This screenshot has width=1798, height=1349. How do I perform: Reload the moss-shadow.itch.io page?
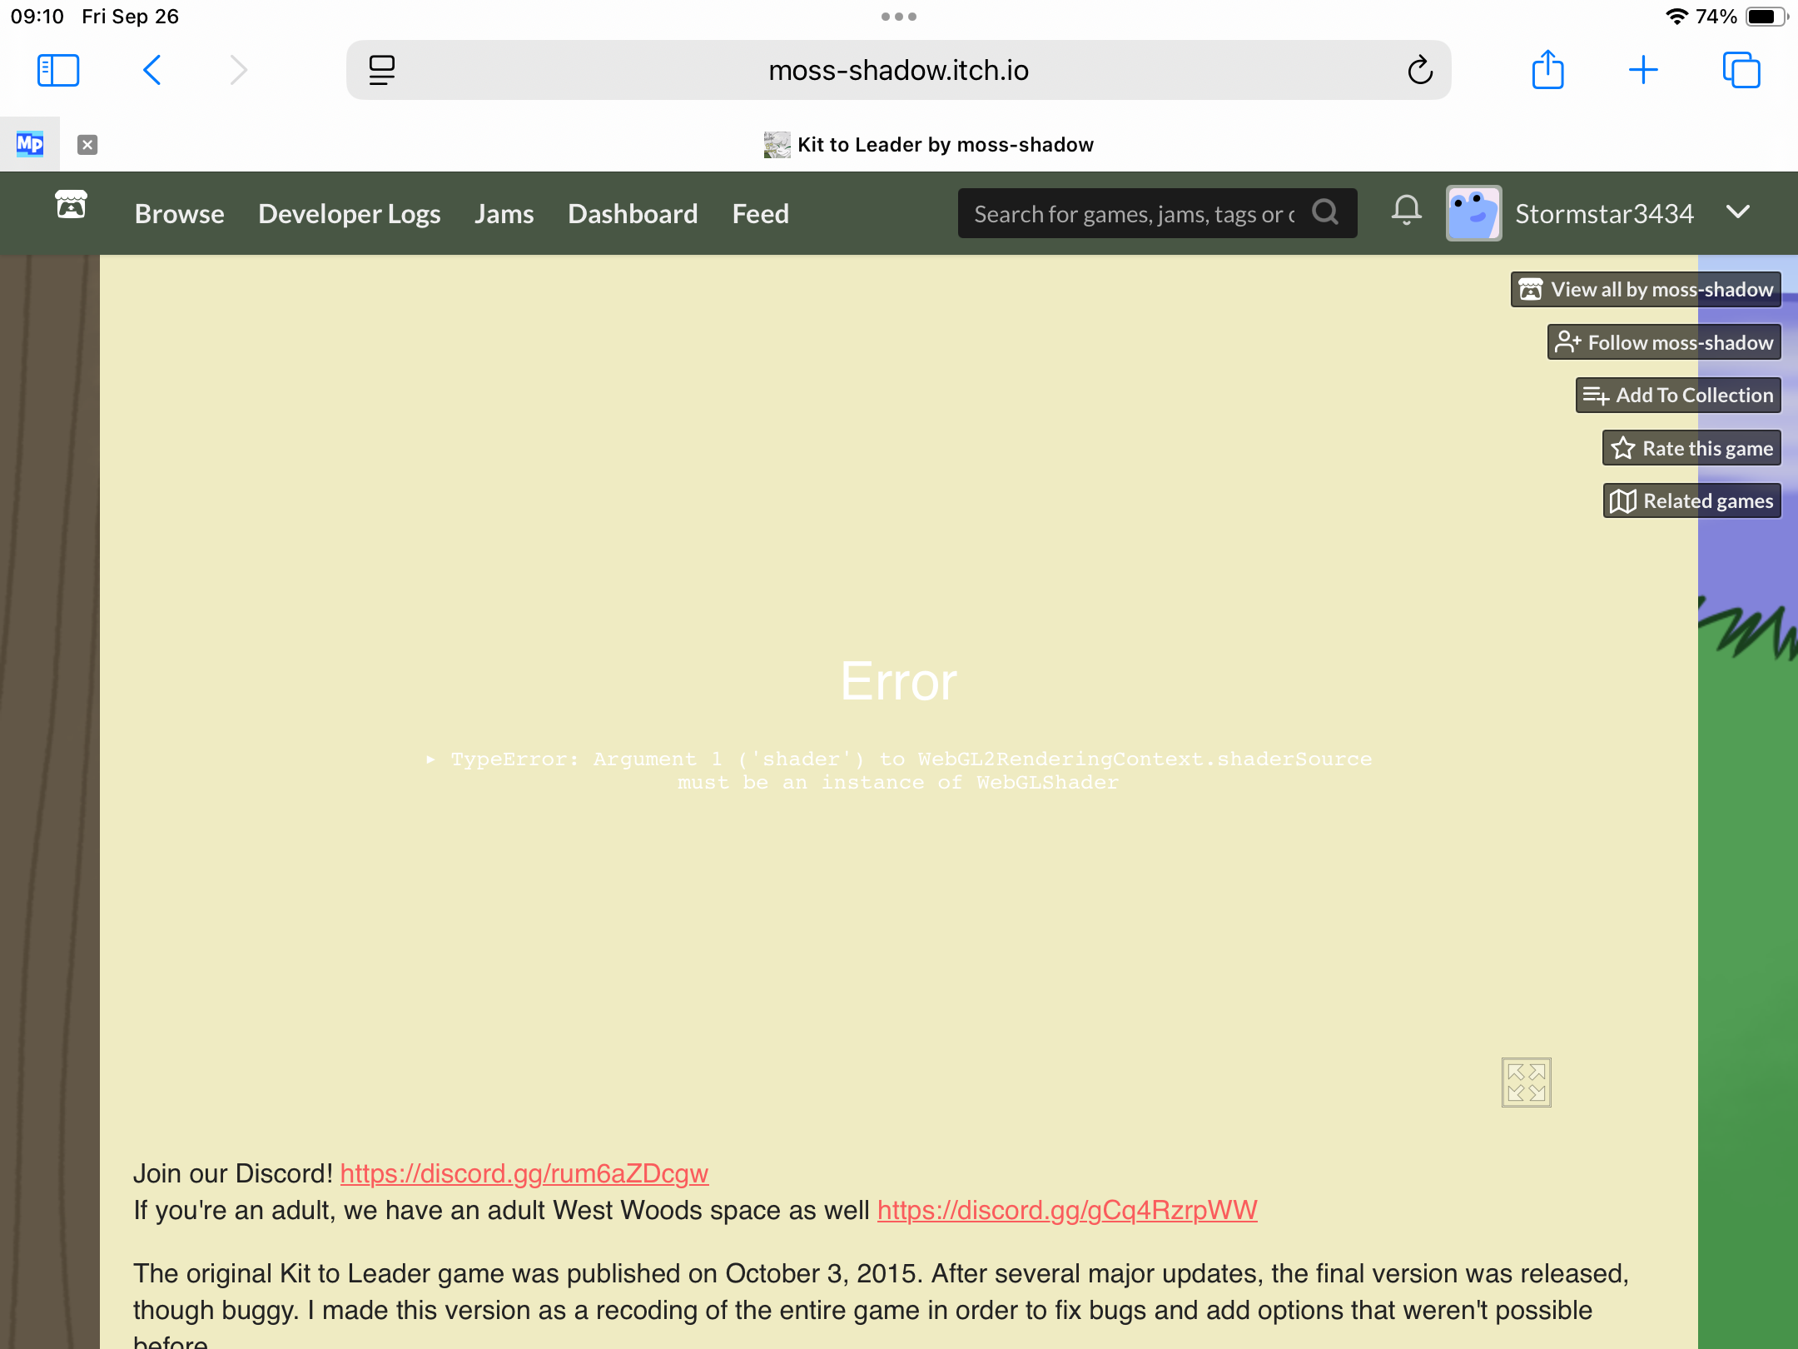pyautogui.click(x=1420, y=70)
